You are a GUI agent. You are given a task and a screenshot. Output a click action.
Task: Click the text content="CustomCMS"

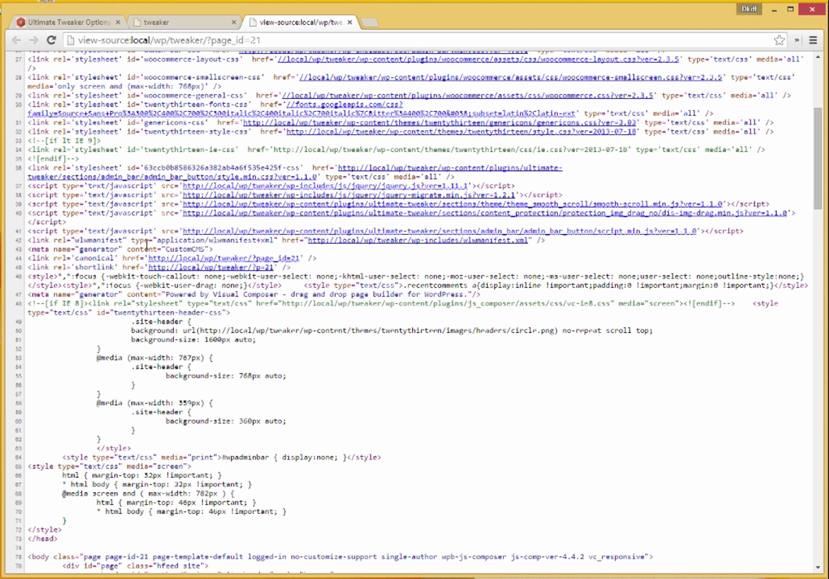(168, 249)
